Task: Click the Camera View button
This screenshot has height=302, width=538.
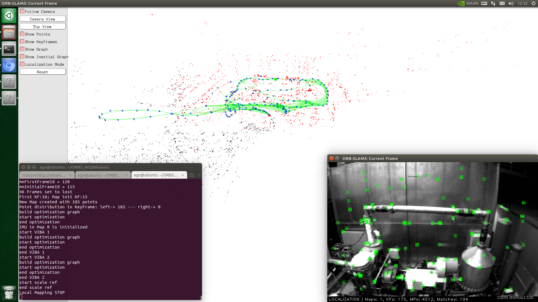Action: (x=43, y=19)
